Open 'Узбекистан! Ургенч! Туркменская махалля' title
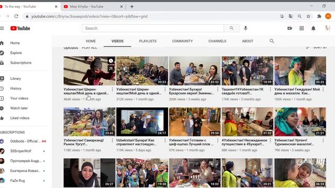The height and width of the screenshot is (188, 335). (294, 142)
